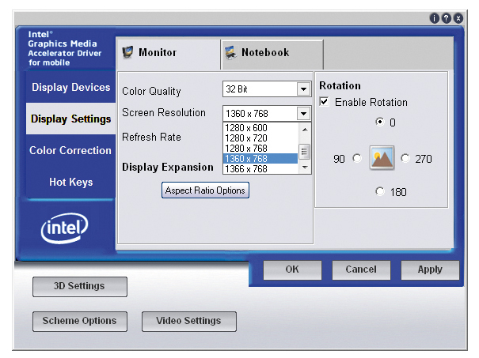Select the 270 degree rotation radio button
Image resolution: width=479 pixels, height=358 pixels.
[x=405, y=158]
